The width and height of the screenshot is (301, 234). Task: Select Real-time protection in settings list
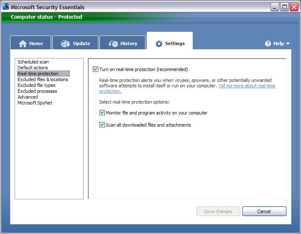43,74
